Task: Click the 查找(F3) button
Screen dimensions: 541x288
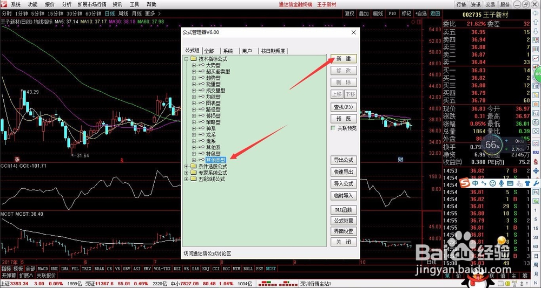Action: pyautogui.click(x=344, y=107)
